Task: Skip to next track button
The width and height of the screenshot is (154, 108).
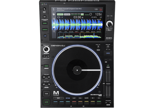Action: click(x=49, y=77)
